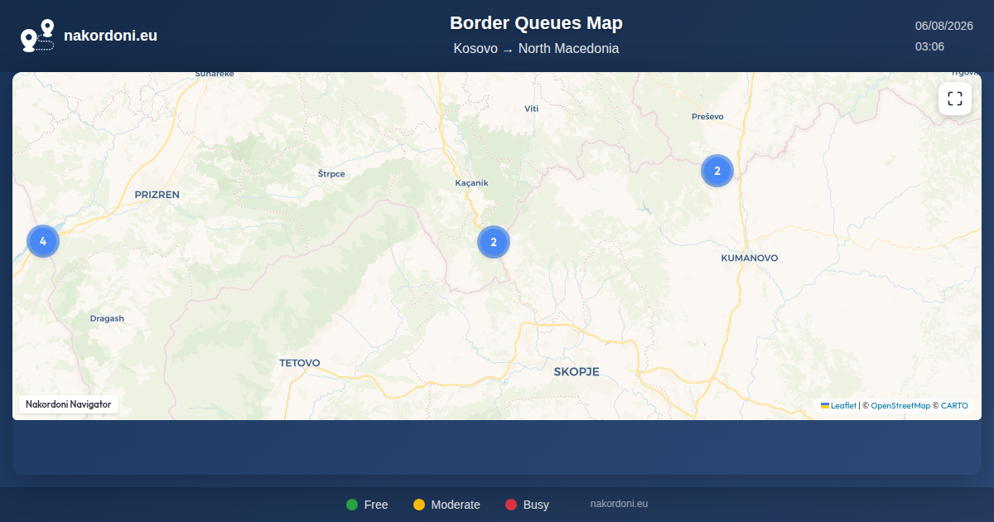Viewport: 994px width, 522px height.
Task: Click the SKOPJE city label
Action: [577, 372]
